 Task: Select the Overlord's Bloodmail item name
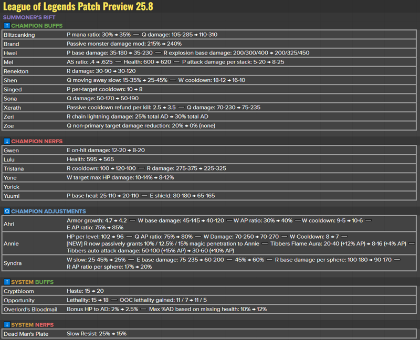30,310
